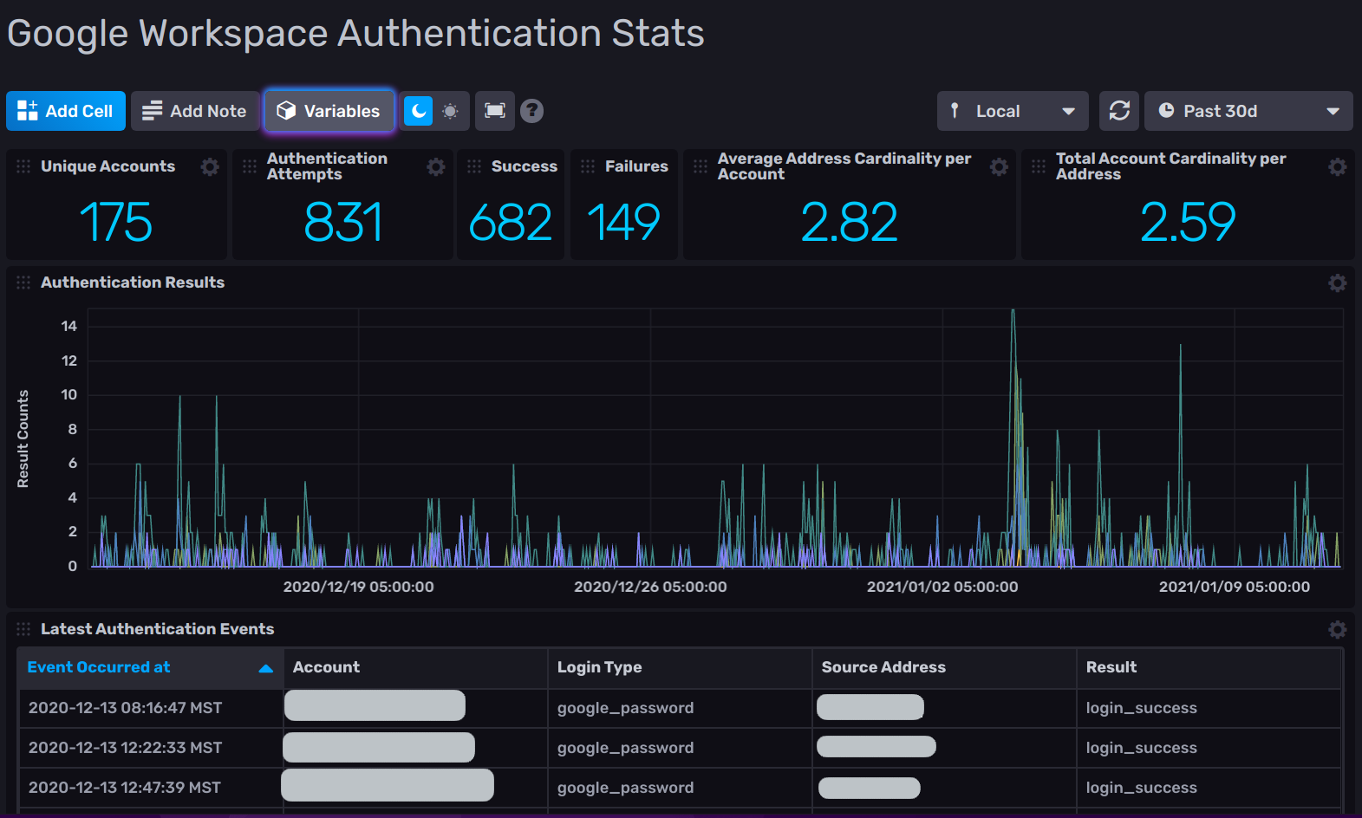Open gear on Total Account Cardinality cell
The height and width of the screenshot is (818, 1362).
tap(1338, 166)
